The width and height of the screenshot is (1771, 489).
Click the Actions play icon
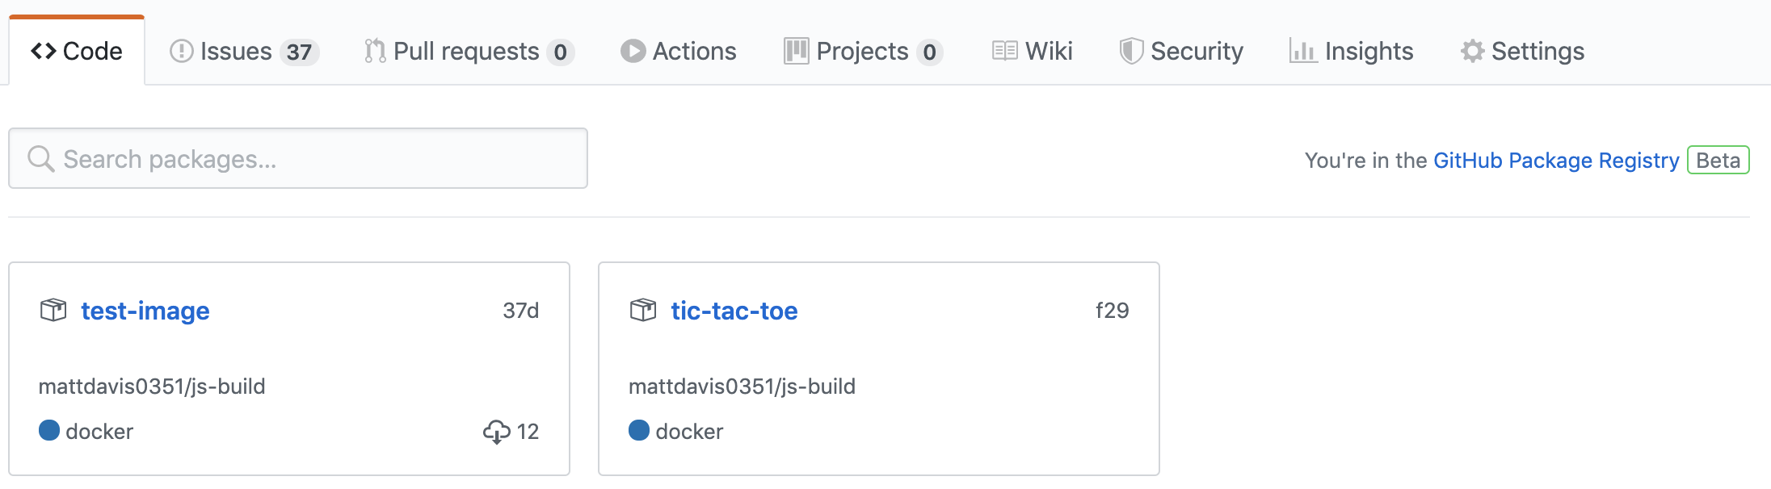633,51
